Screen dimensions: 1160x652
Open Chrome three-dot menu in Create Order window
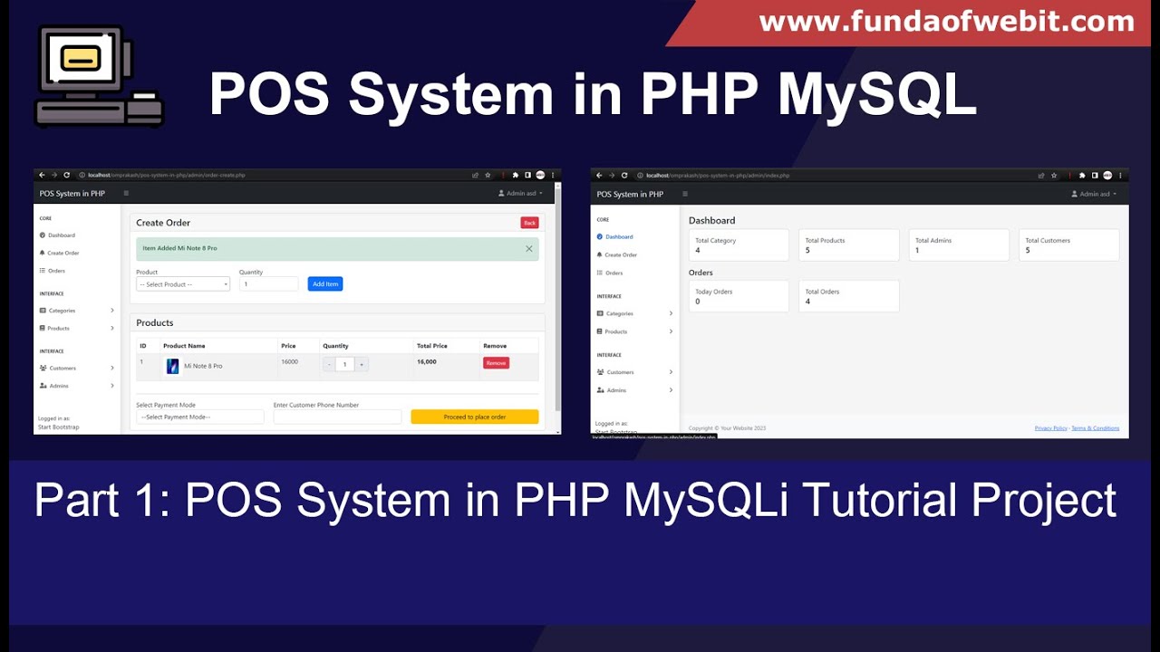click(x=553, y=175)
